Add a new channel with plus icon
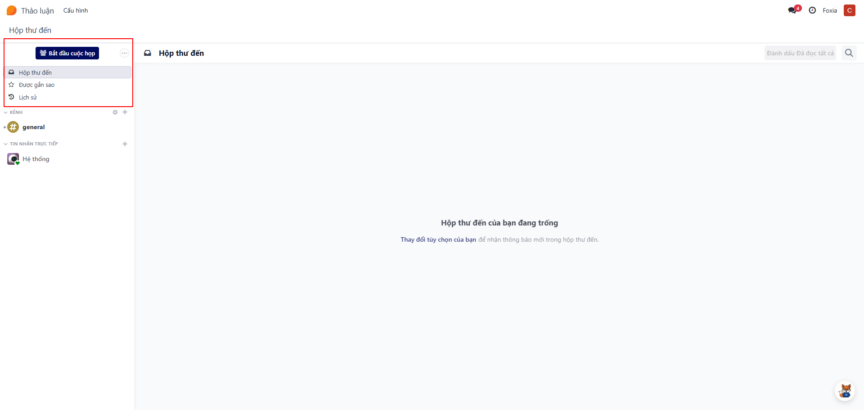 pos(125,112)
